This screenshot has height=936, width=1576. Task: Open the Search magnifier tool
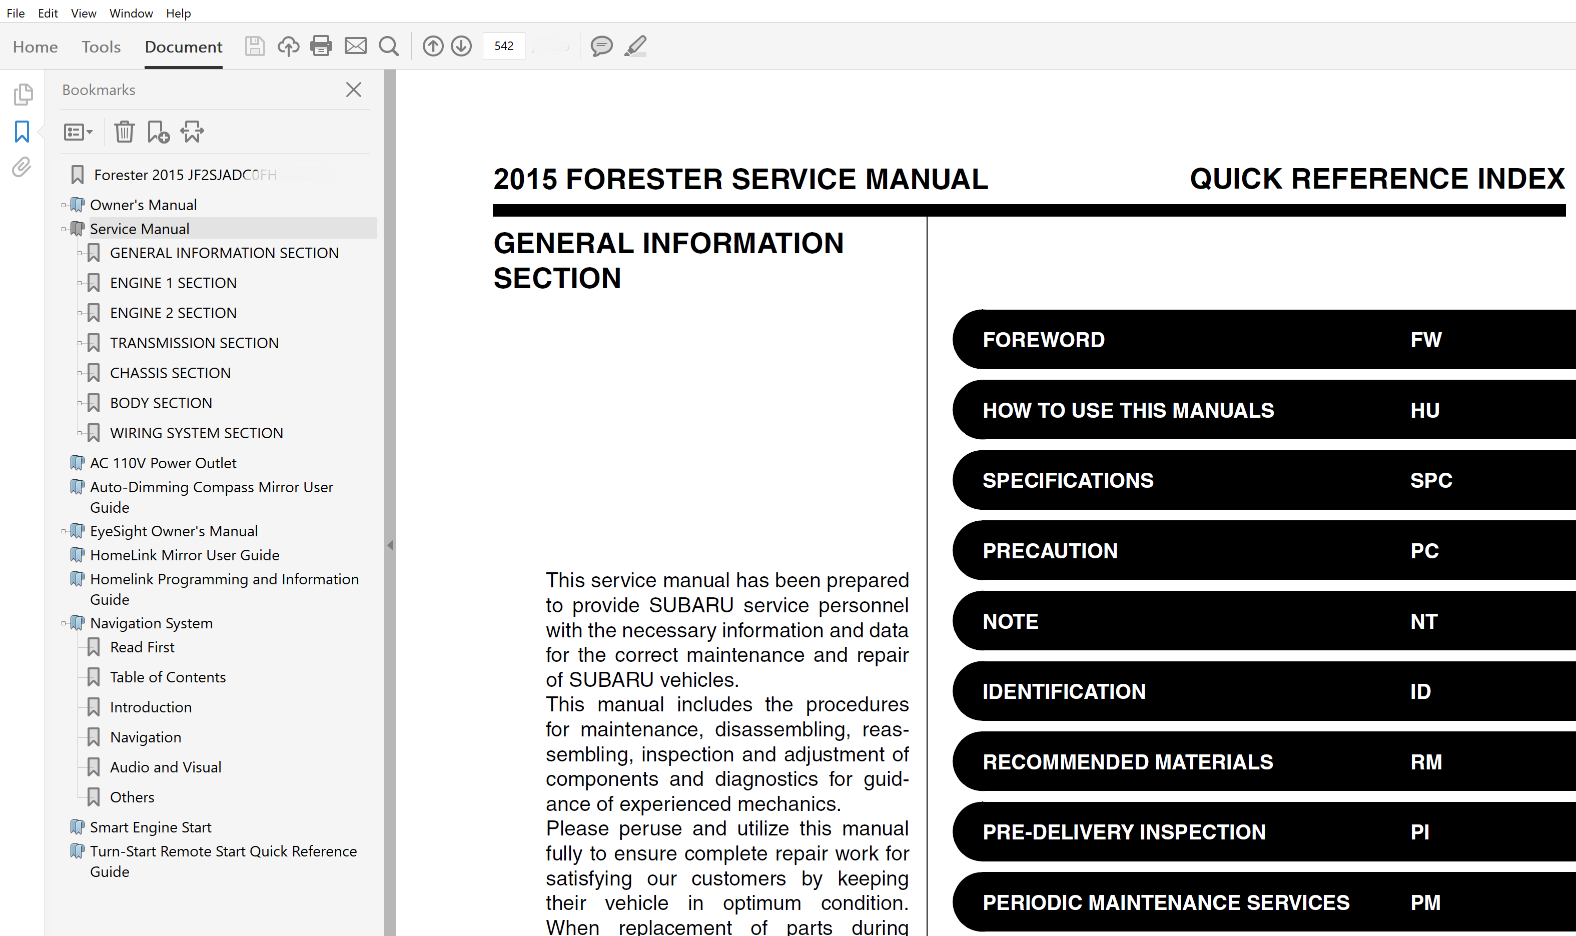tap(388, 46)
